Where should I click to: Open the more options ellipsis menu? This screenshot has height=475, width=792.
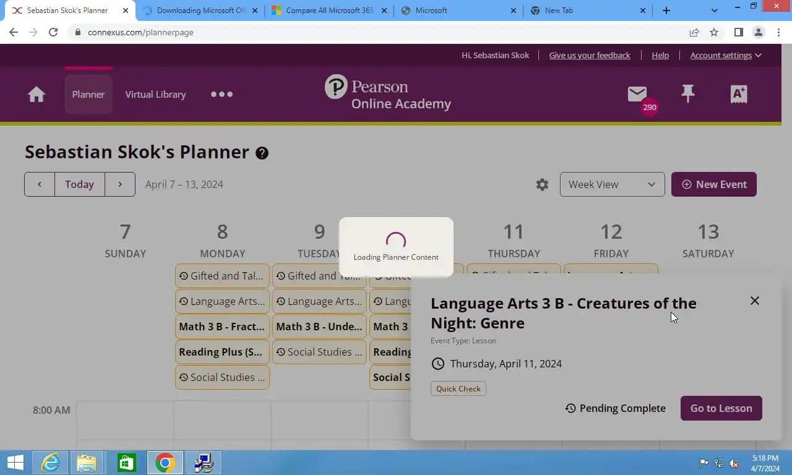coord(222,94)
